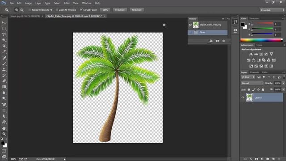The width and height of the screenshot is (286, 161).
Task: Switch to the Styles tab
Action: pos(259,45)
